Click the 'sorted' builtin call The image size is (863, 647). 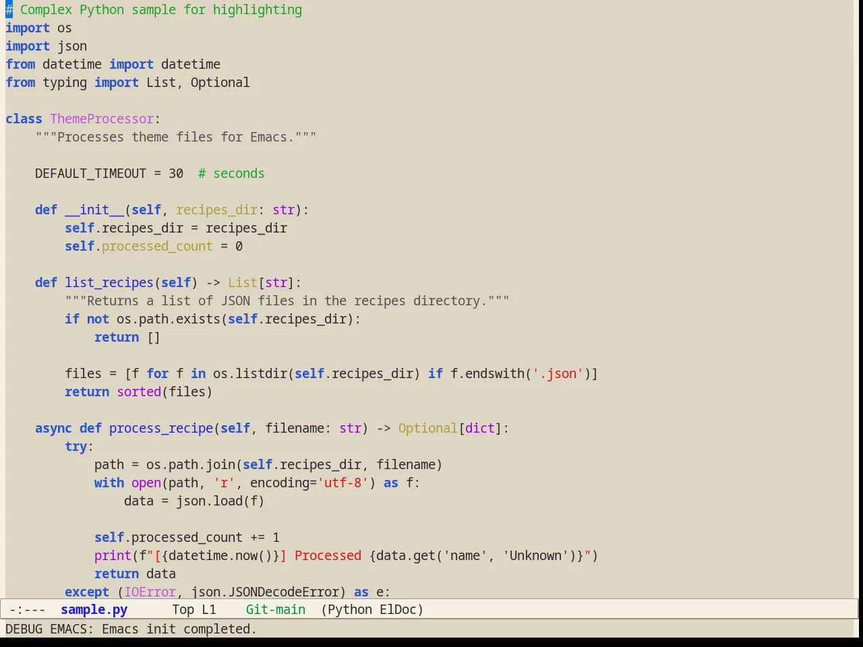pyautogui.click(x=139, y=392)
